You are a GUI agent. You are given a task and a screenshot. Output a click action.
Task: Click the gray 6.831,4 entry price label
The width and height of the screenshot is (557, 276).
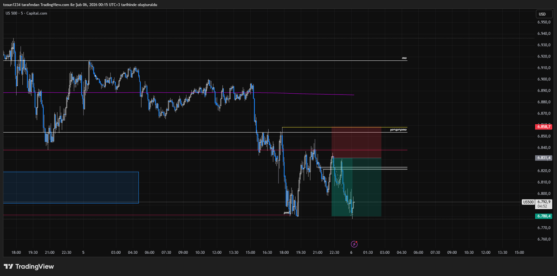[x=544, y=158]
